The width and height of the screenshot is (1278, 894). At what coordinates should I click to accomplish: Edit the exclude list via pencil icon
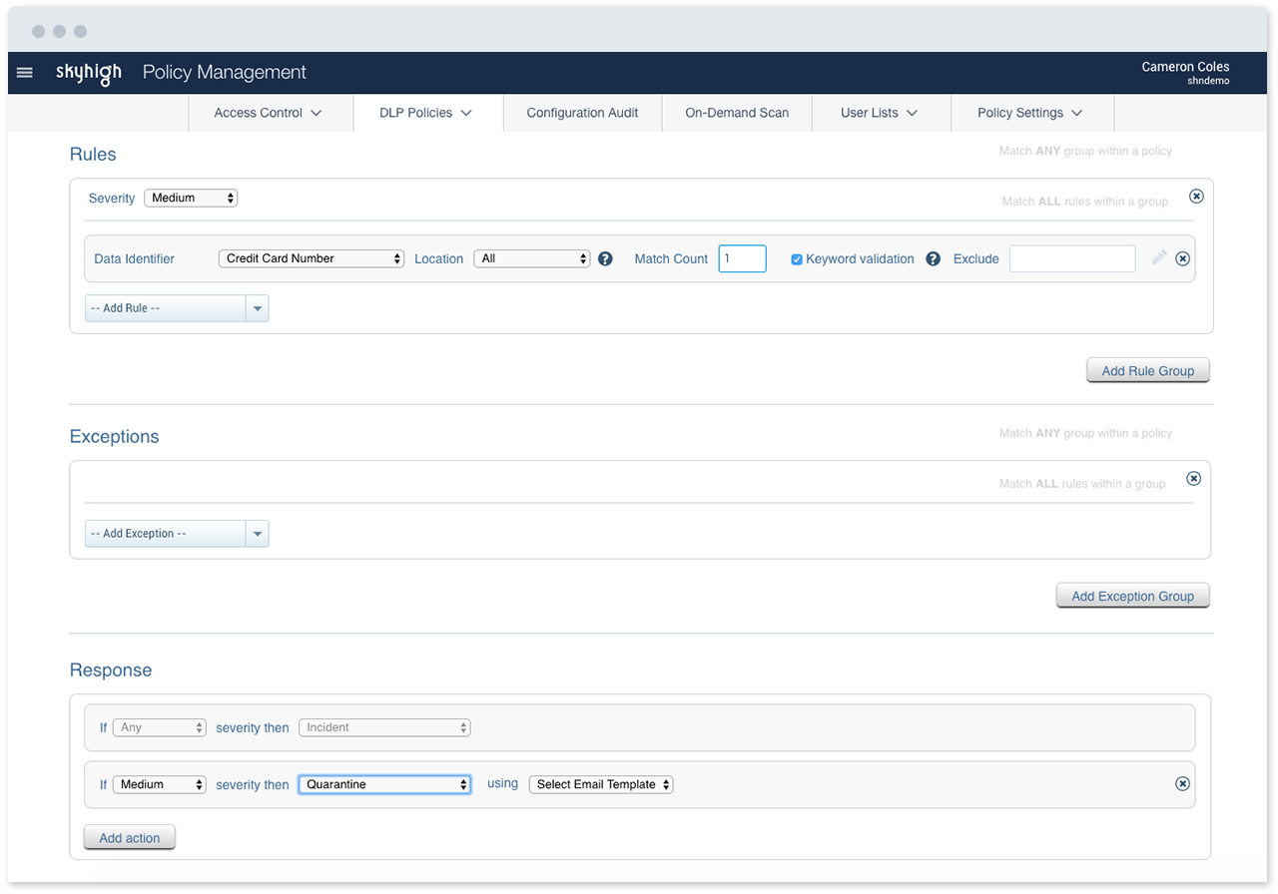pos(1158,257)
